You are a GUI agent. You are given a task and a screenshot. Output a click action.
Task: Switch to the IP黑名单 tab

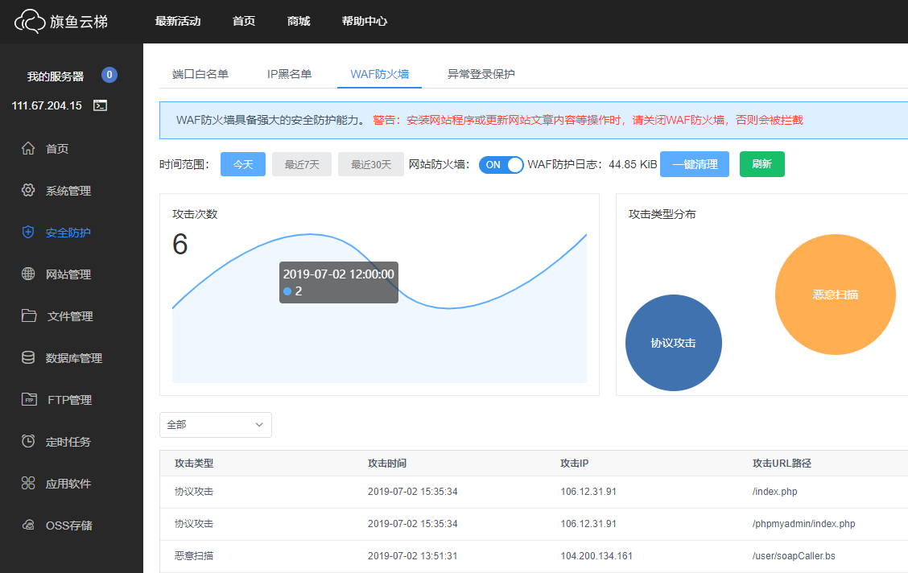[x=289, y=74]
